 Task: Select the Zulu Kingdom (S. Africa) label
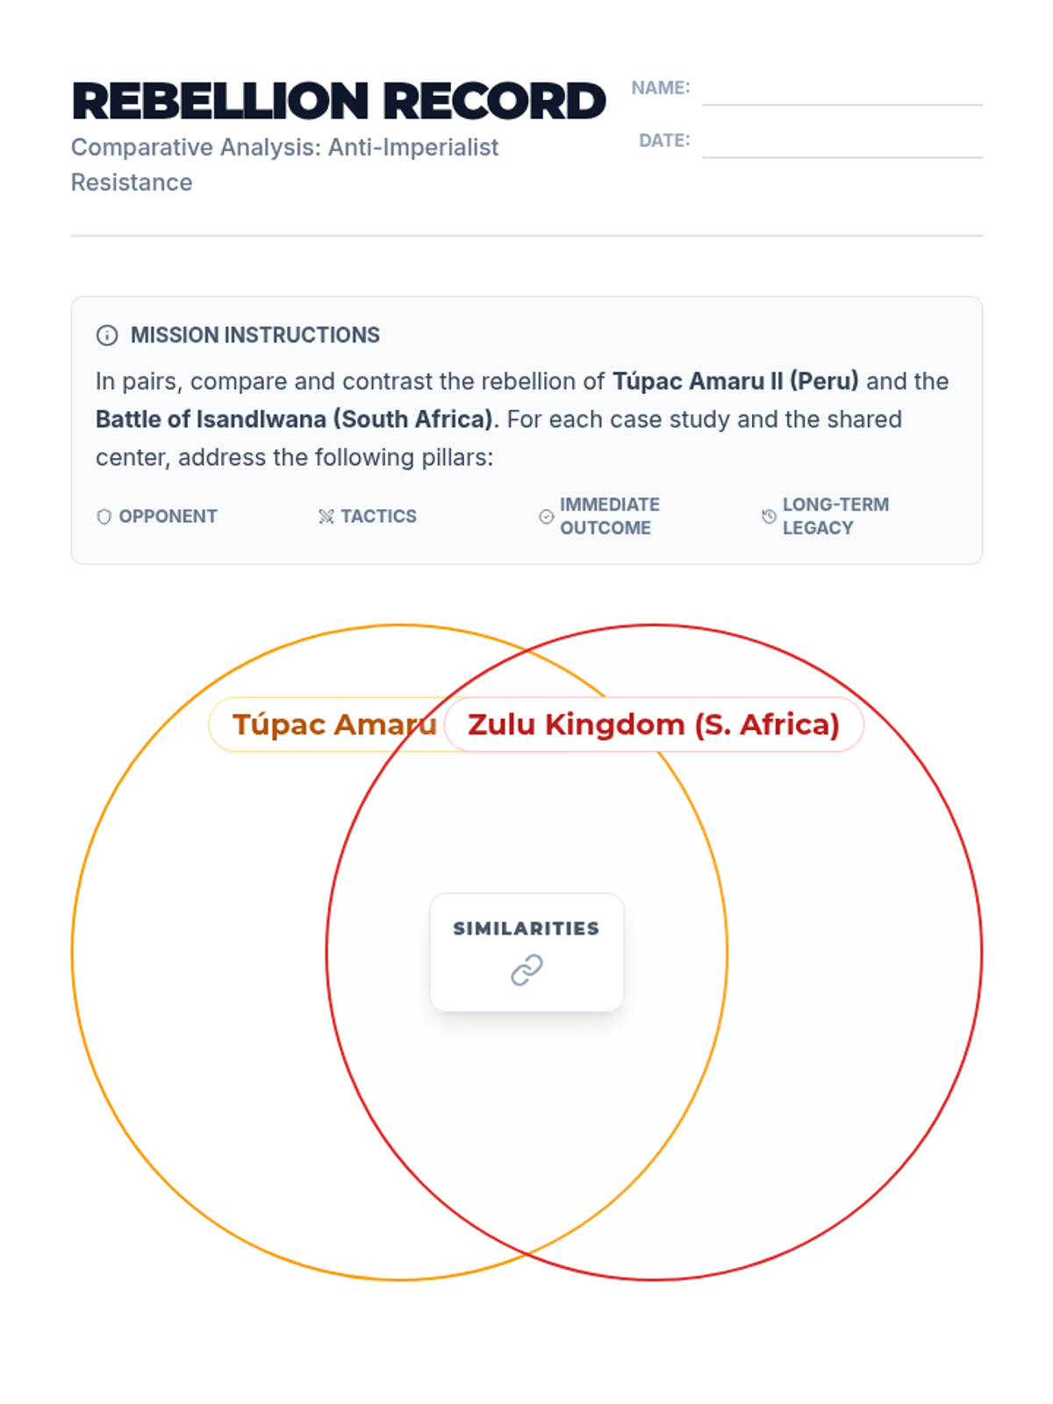coord(654,725)
